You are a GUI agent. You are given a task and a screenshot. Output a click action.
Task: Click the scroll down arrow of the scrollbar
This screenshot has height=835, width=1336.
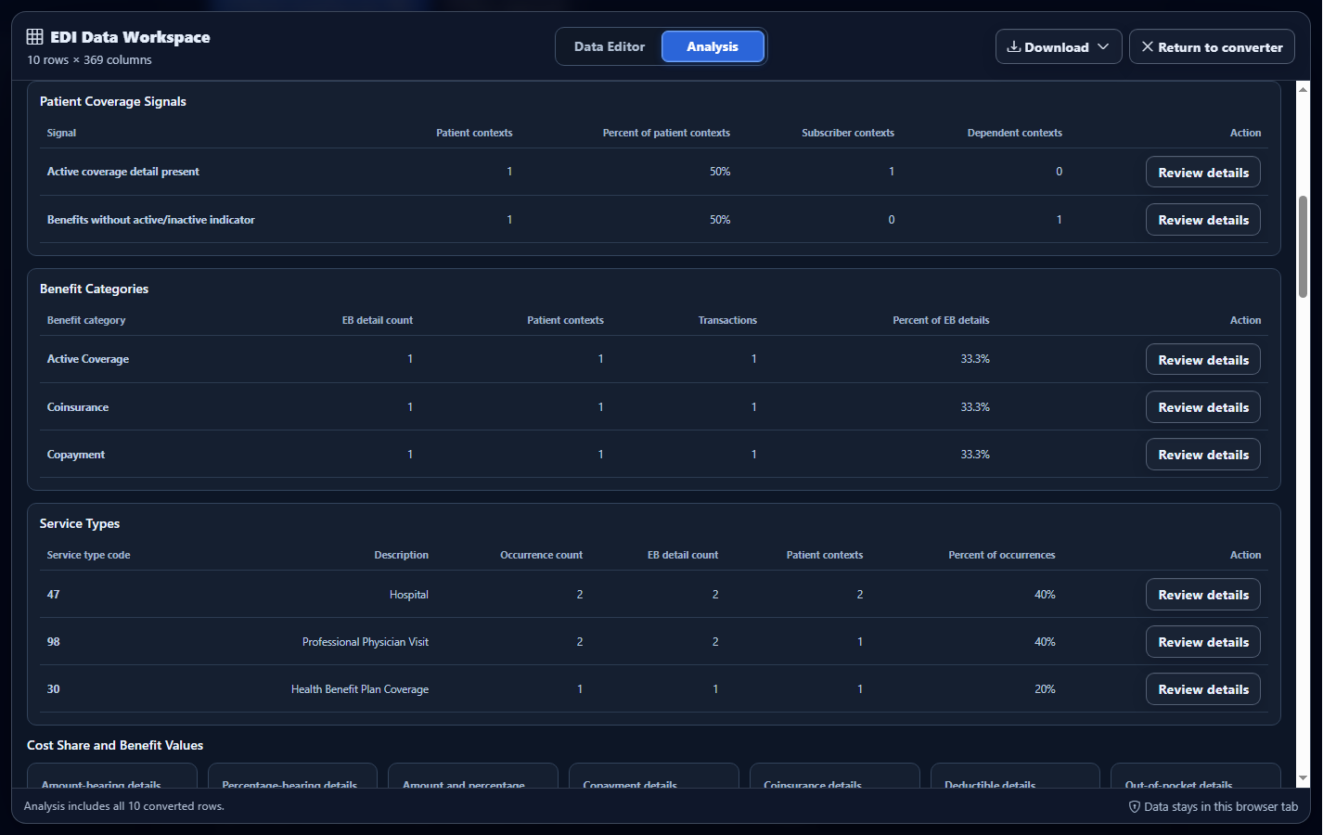pyautogui.click(x=1304, y=778)
